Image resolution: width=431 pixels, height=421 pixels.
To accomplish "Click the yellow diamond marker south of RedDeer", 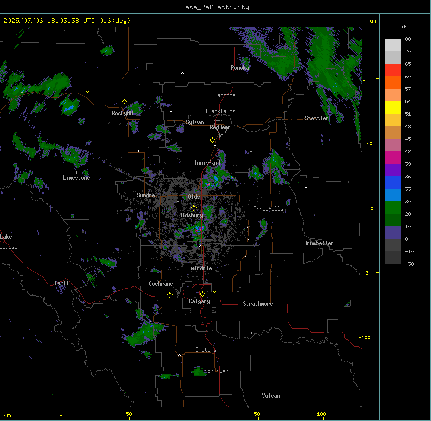I will (213, 140).
